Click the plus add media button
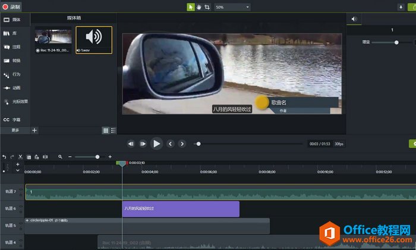416x250 pixels. (34, 130)
